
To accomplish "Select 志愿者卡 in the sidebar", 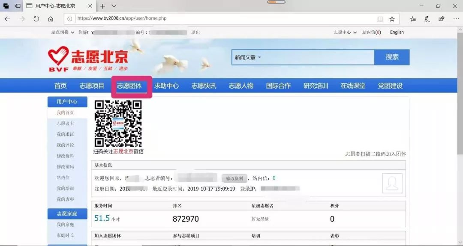I will [65, 123].
